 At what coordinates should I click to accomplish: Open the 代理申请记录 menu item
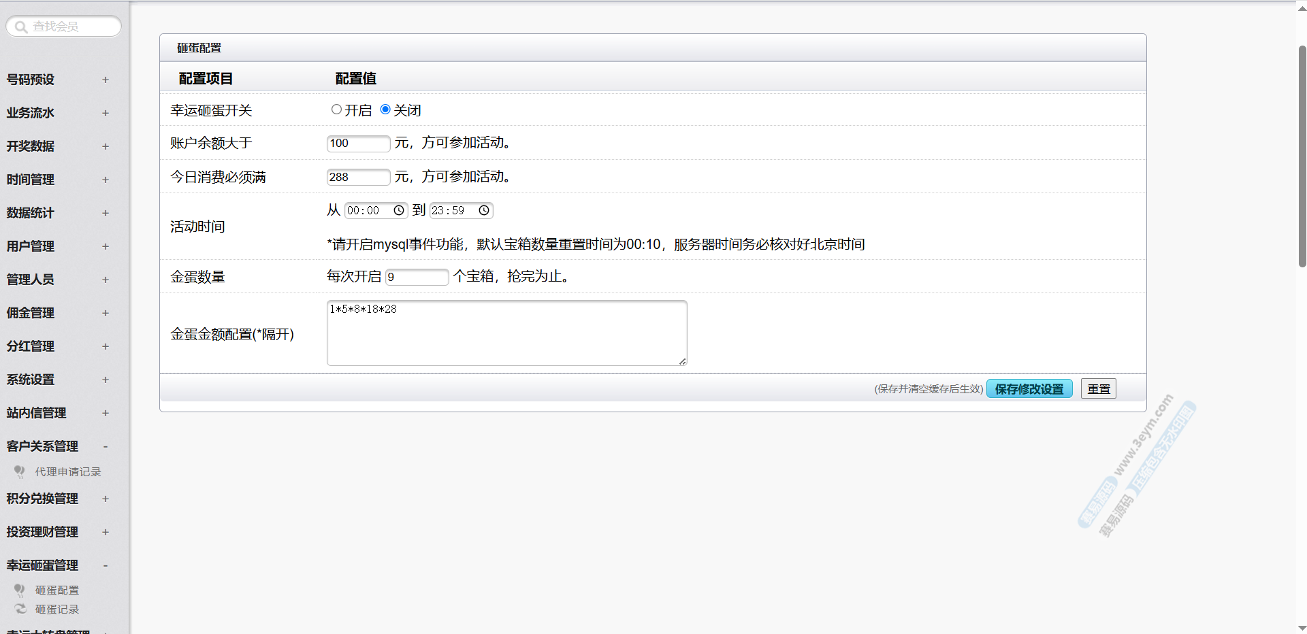[68, 471]
